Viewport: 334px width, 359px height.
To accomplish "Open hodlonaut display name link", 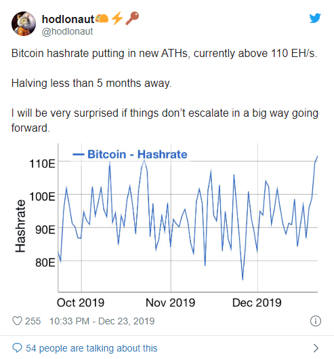I will click(x=68, y=19).
